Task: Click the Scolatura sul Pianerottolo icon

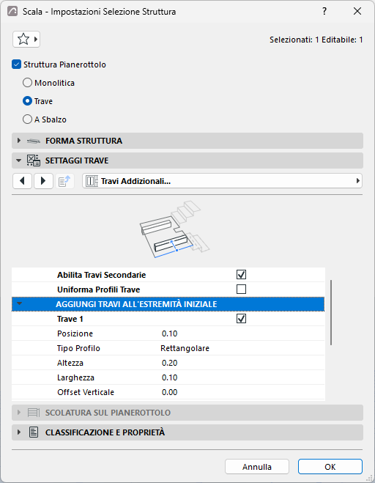Action: (x=34, y=413)
